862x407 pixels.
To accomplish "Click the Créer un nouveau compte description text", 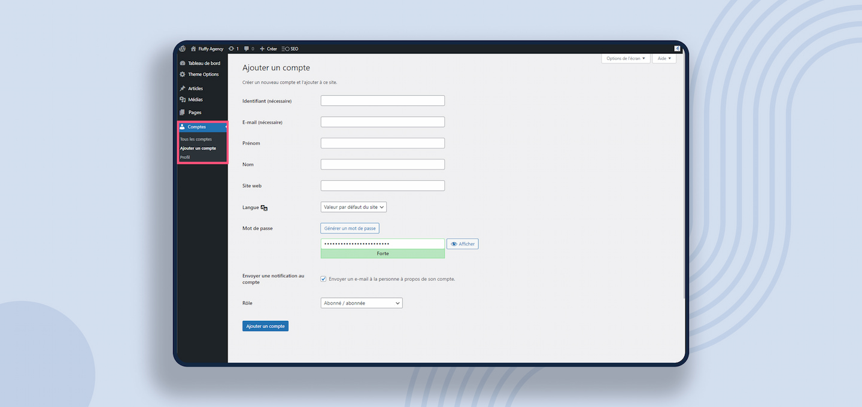I will pyautogui.click(x=290, y=82).
